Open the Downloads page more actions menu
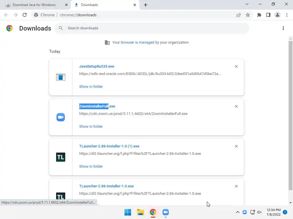293x219 pixels. 283,28
